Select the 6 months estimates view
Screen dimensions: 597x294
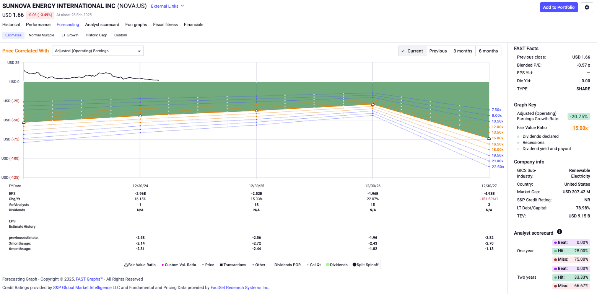click(x=488, y=51)
